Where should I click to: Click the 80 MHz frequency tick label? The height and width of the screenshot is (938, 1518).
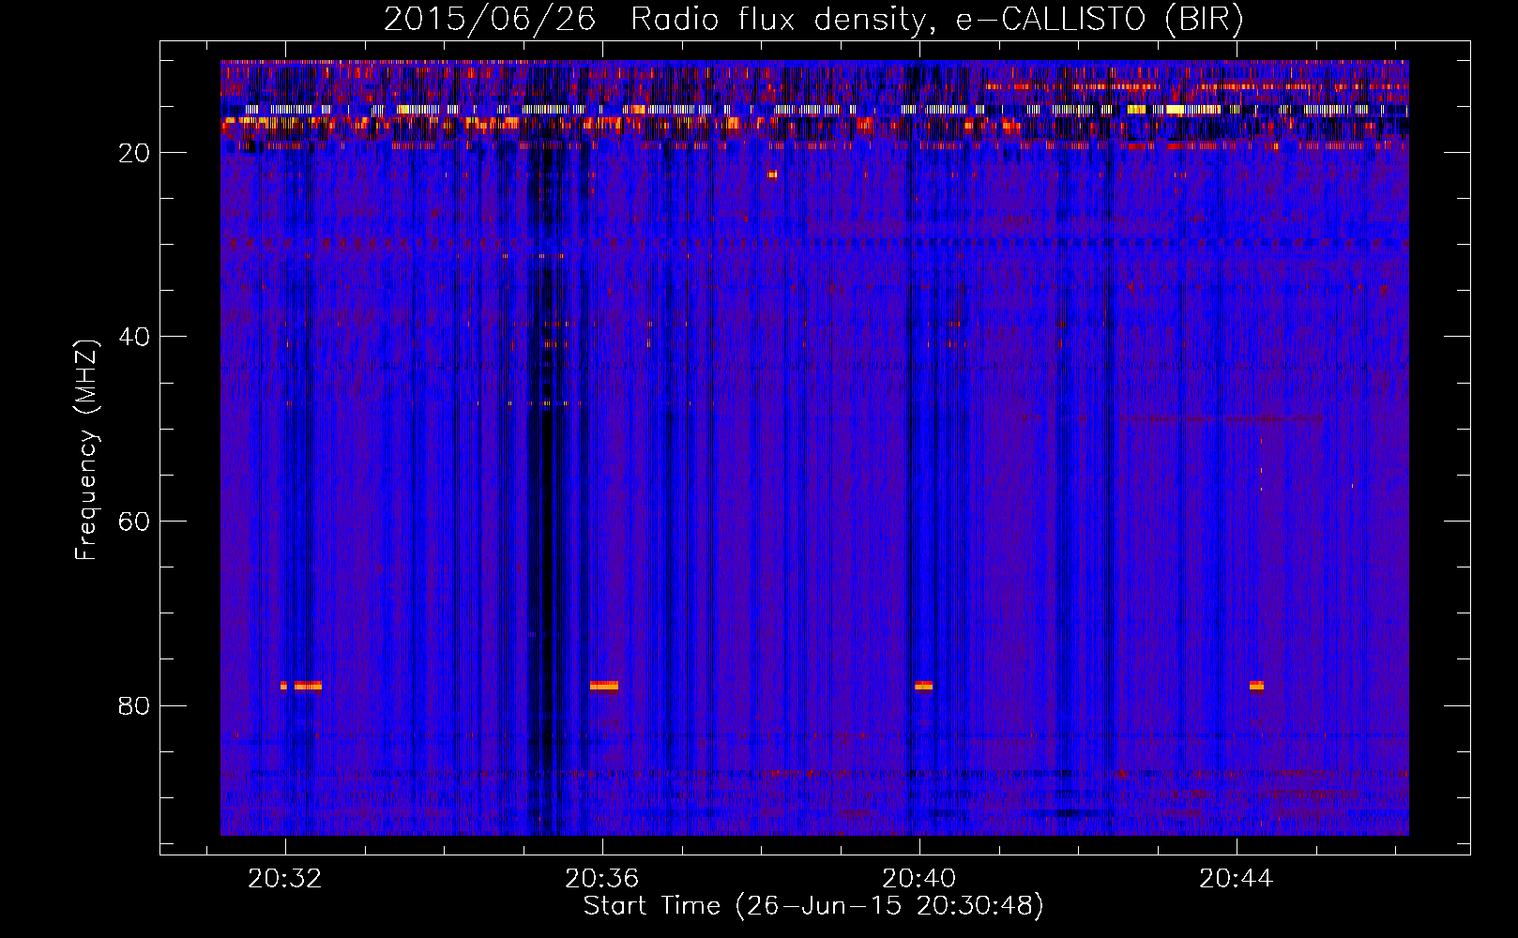pos(135,705)
